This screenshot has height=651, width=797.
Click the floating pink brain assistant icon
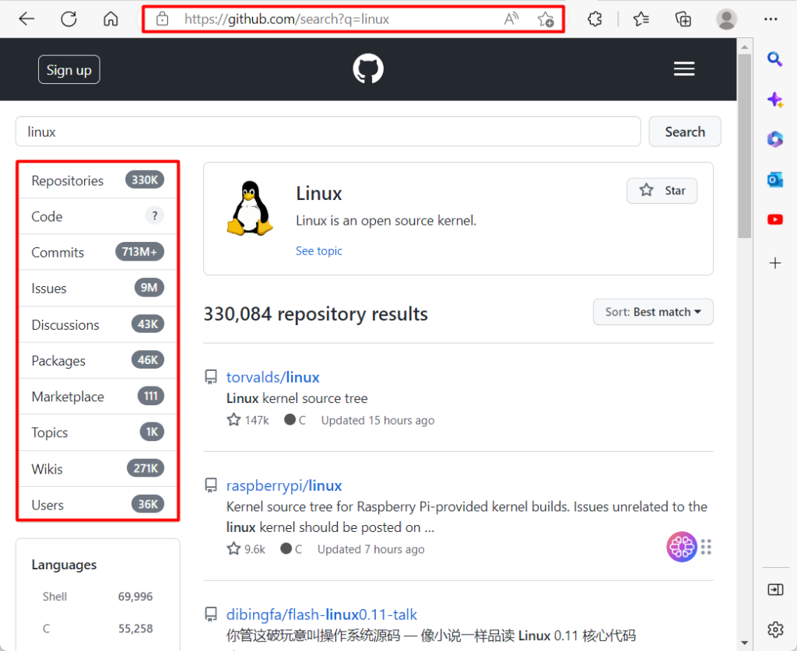point(681,547)
